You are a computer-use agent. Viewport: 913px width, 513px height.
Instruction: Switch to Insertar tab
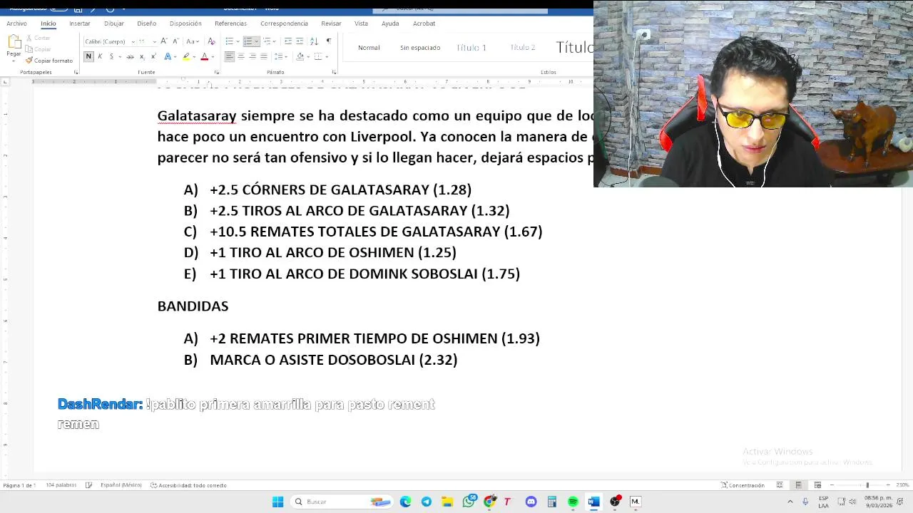pos(80,24)
